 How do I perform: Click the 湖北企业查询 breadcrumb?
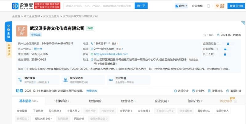32,16
